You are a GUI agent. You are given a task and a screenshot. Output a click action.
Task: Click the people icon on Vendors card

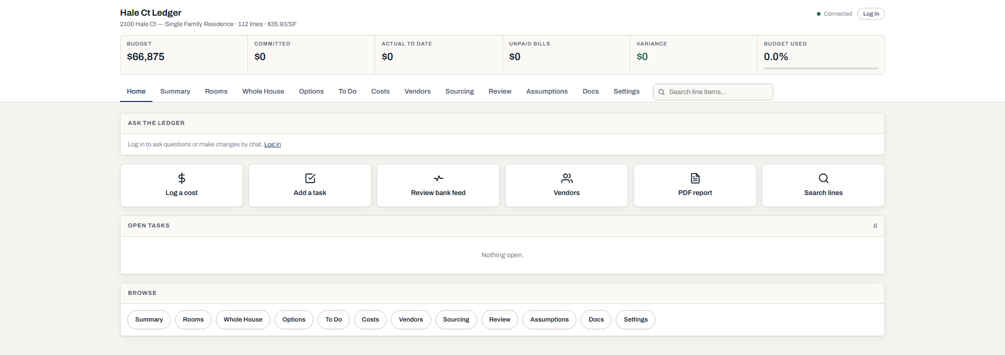(567, 178)
